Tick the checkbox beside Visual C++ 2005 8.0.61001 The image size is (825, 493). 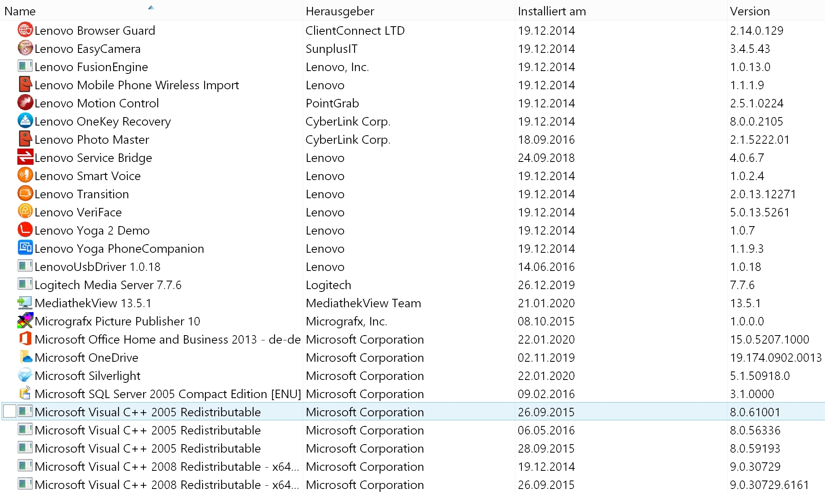(10, 411)
